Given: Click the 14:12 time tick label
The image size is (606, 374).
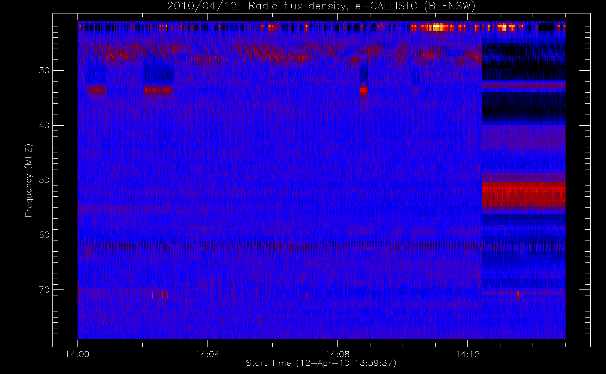Looking at the screenshot, I should click(x=468, y=354).
